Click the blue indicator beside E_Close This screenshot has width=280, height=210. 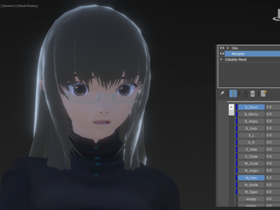coord(237,156)
